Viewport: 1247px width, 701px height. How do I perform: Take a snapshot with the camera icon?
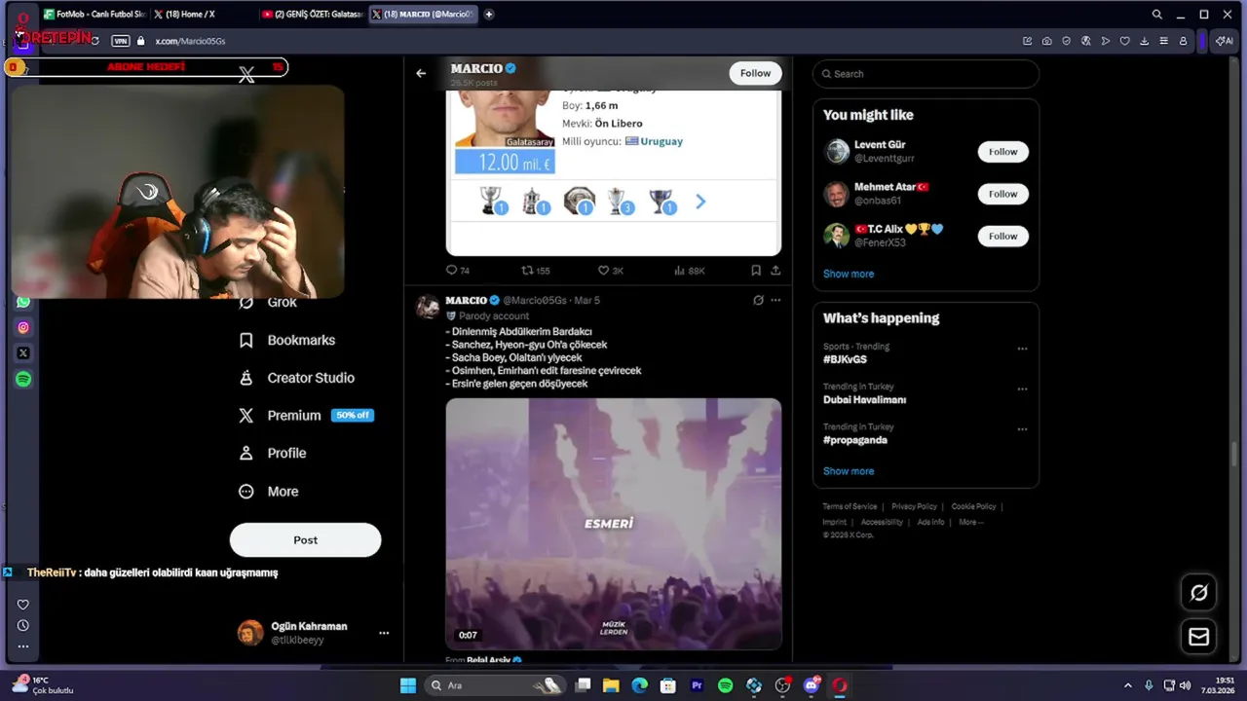pyautogui.click(x=1047, y=41)
